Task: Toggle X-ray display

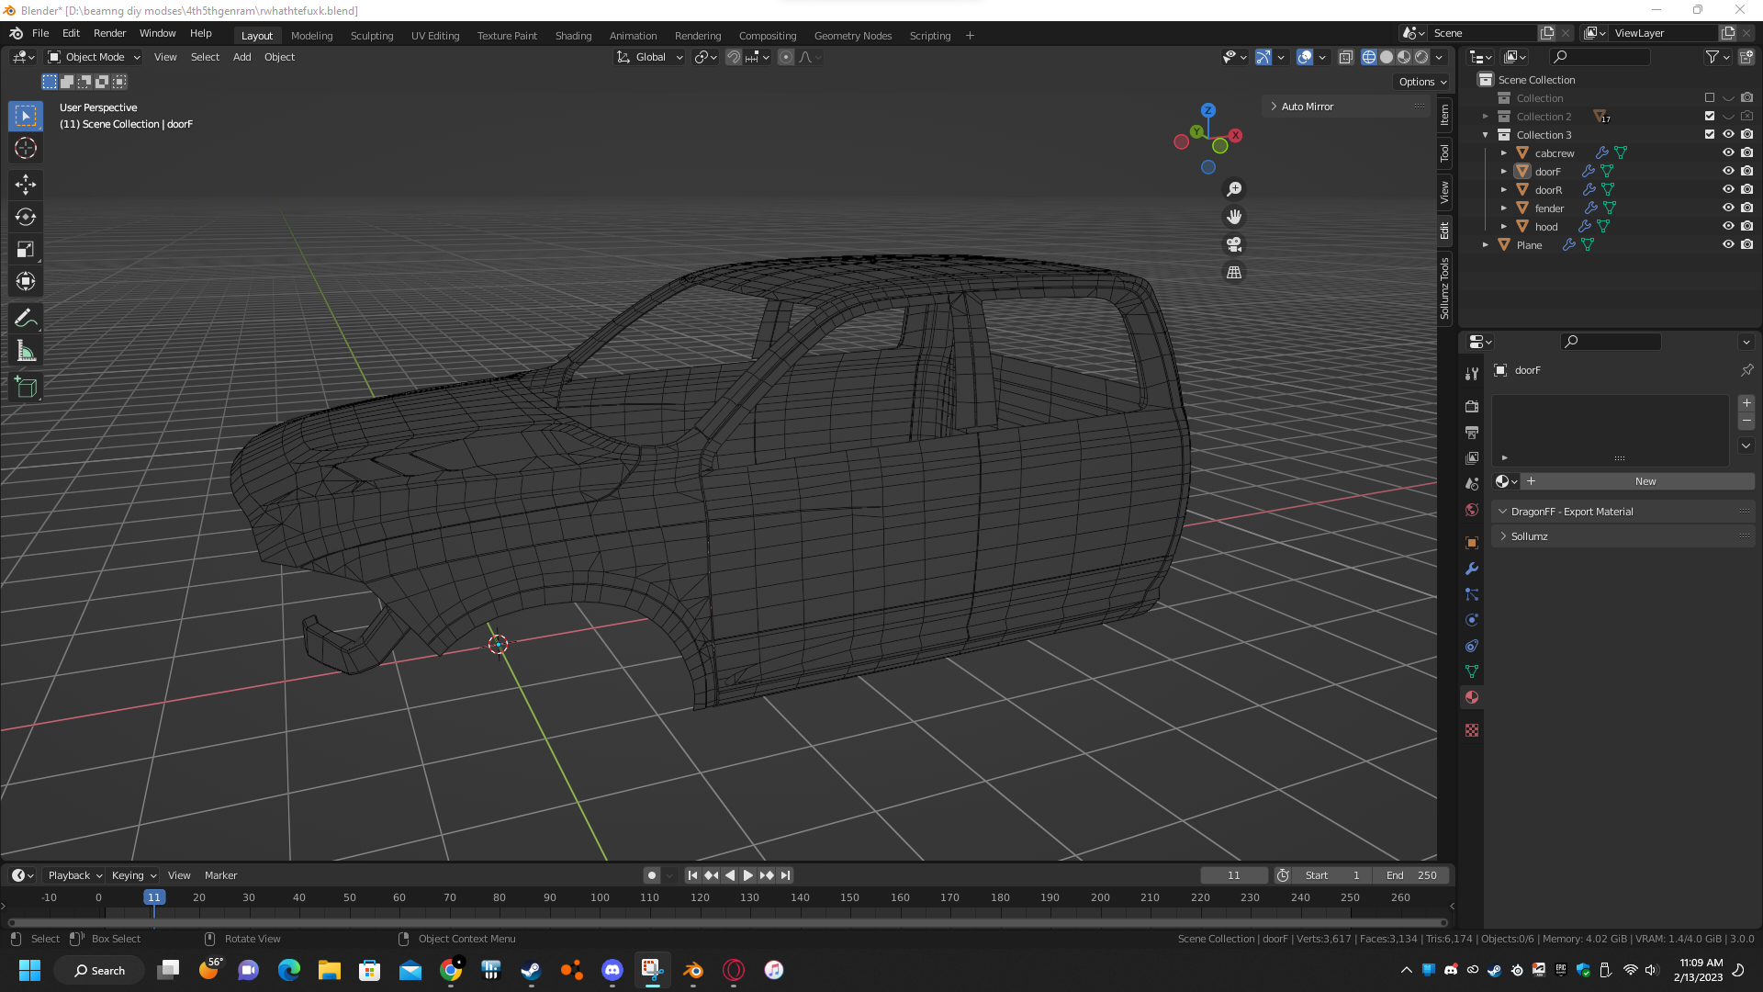Action: (x=1345, y=57)
